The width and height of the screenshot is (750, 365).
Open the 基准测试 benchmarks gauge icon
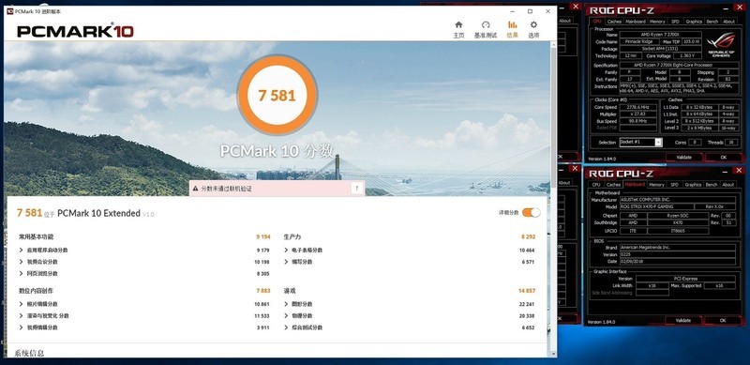click(x=486, y=25)
